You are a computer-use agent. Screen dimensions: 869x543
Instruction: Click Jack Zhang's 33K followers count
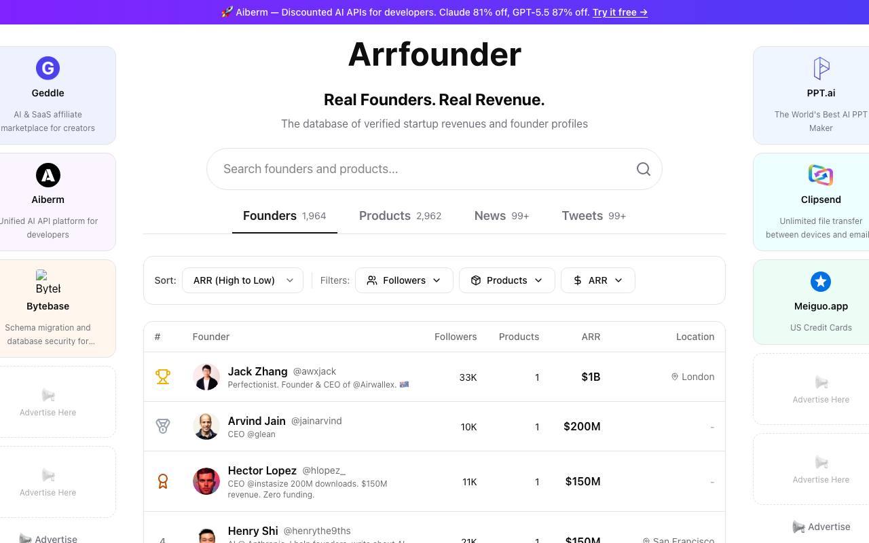(468, 377)
